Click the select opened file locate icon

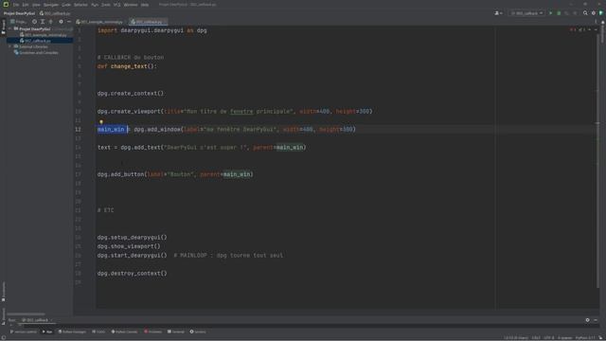[x=34, y=22]
